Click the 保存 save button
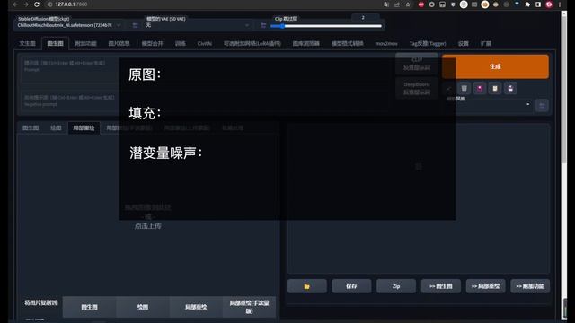Screen dimensions: 575x323 click(351, 286)
